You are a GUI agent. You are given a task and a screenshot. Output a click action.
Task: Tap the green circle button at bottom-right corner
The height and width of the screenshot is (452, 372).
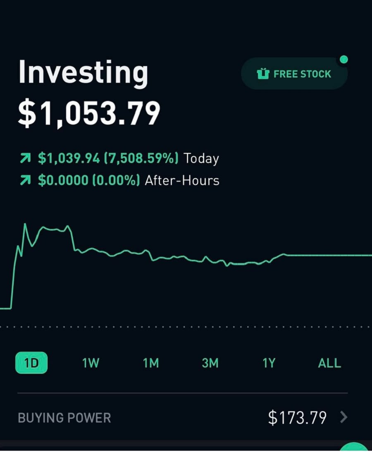tap(354, 447)
